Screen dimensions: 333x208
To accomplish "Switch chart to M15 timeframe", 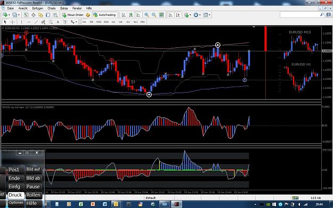I will tap(99, 22).
